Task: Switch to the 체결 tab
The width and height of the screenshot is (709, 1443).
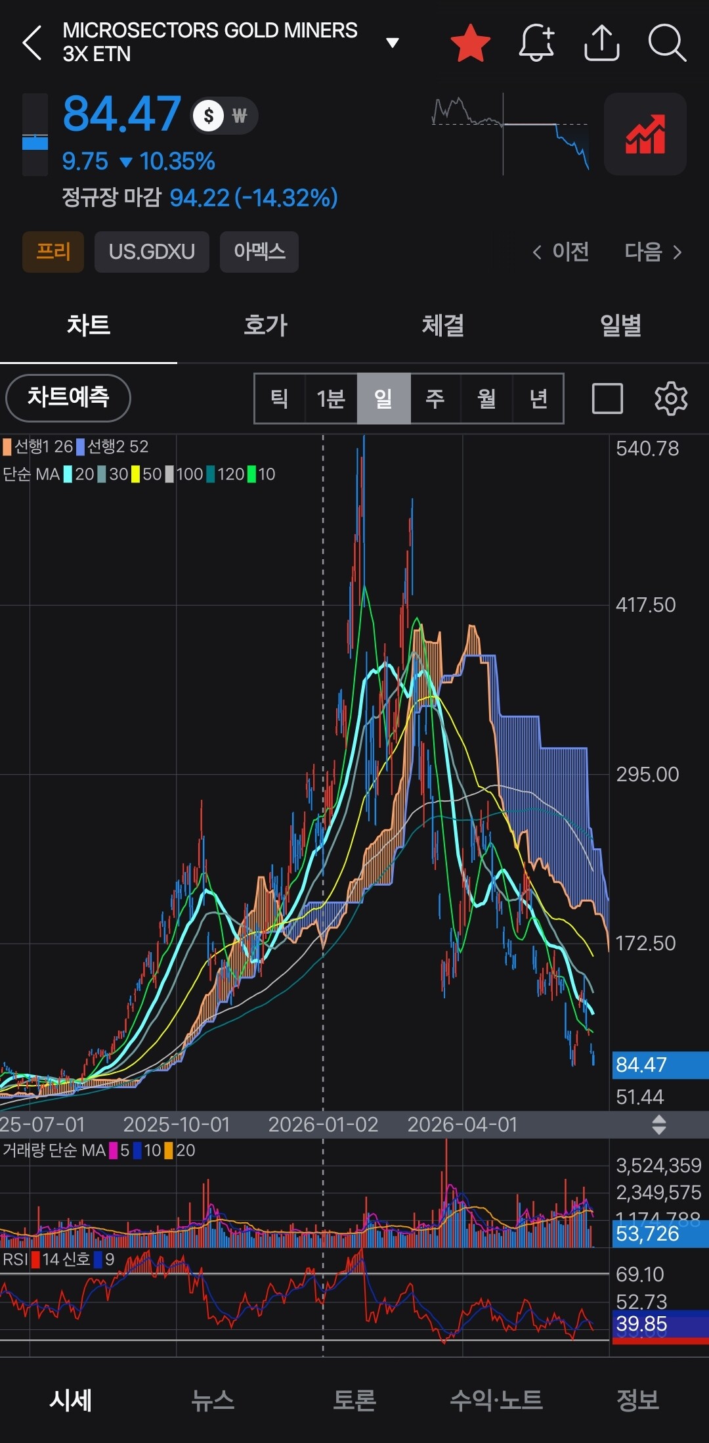Action: click(x=443, y=325)
